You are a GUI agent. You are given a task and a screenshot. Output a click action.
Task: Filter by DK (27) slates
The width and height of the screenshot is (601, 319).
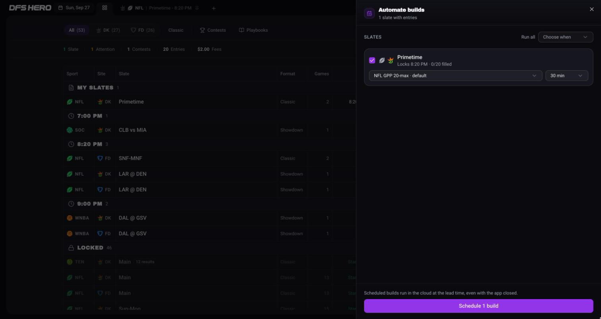click(x=108, y=30)
